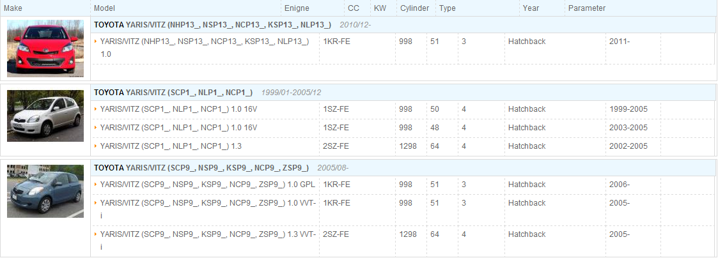This screenshot has width=718, height=258.
Task: Select 1KR-FE engine in the 1.0 GPL row
Action: [336, 185]
